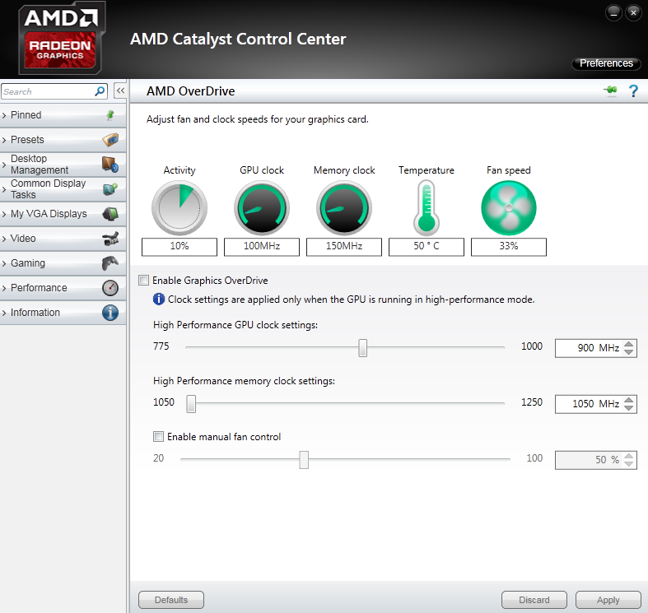
Task: Click the Temperature thermometer icon
Action: click(x=427, y=208)
